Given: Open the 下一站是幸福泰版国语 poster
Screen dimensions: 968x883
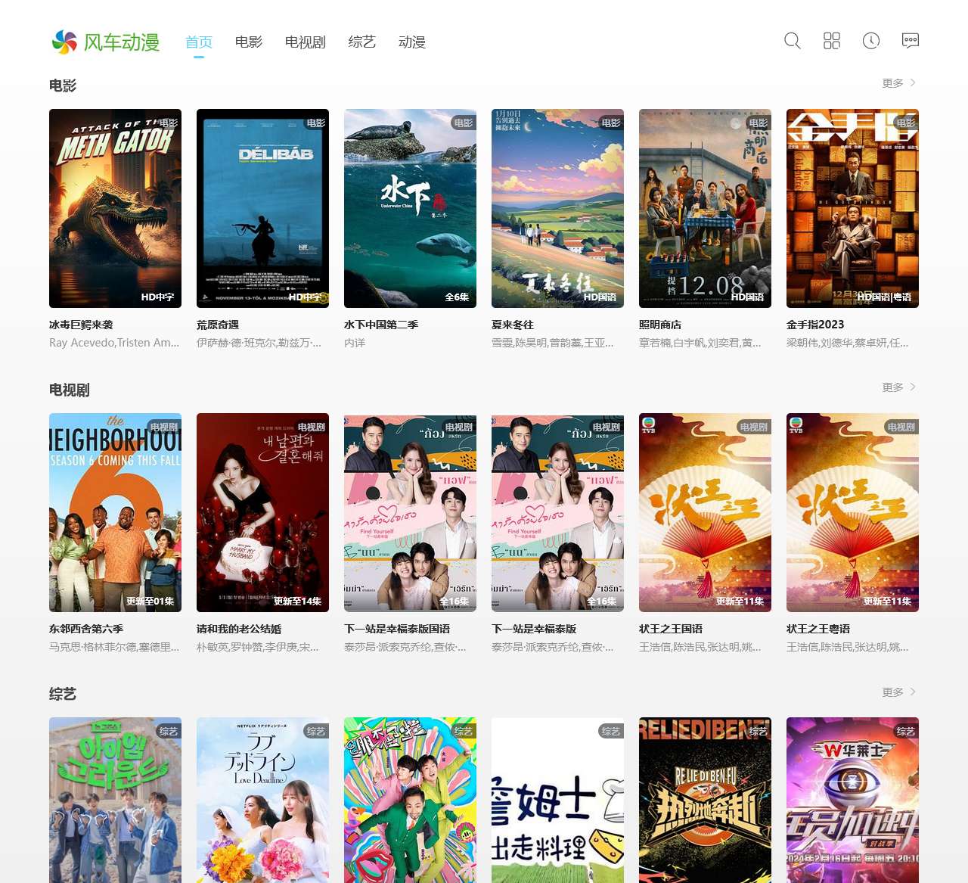Looking at the screenshot, I should (x=410, y=512).
